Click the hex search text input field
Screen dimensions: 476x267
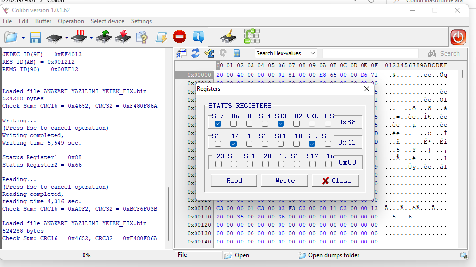click(x=370, y=53)
